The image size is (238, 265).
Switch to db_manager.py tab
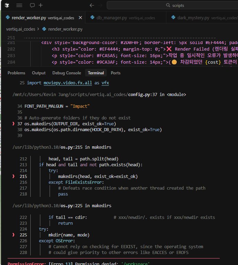coord(126,18)
